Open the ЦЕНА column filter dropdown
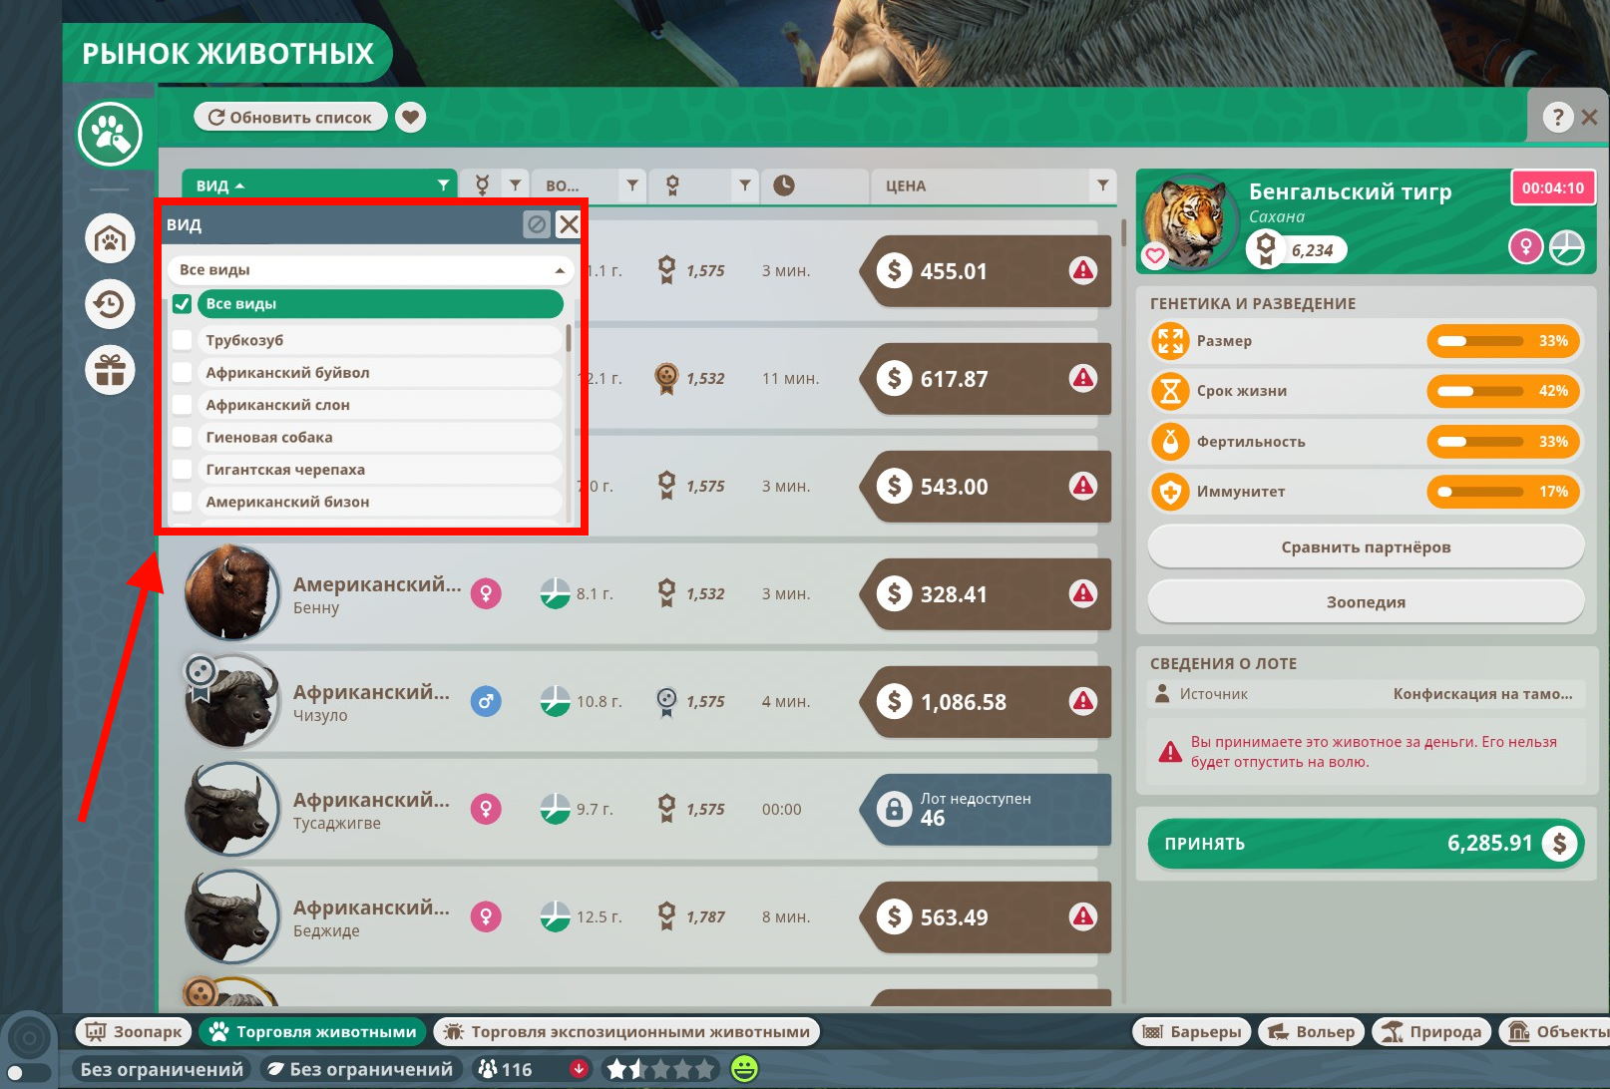 click(1102, 185)
